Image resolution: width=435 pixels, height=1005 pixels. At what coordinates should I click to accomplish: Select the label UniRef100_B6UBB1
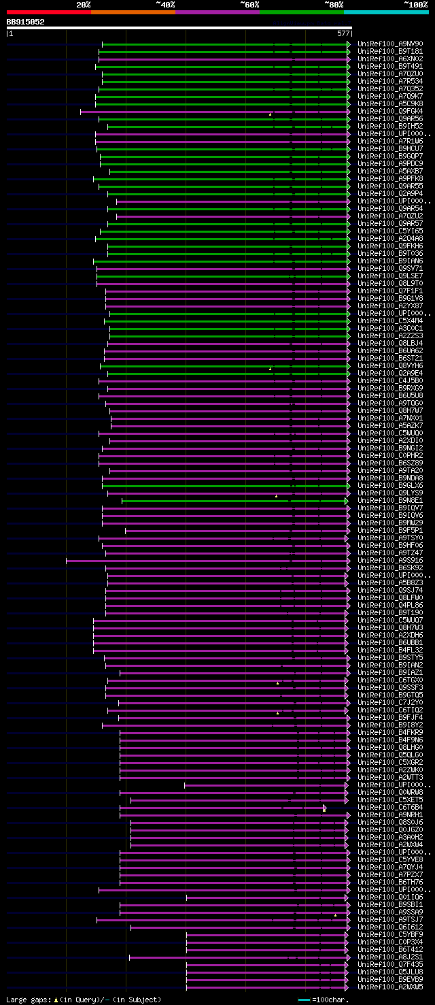point(390,643)
